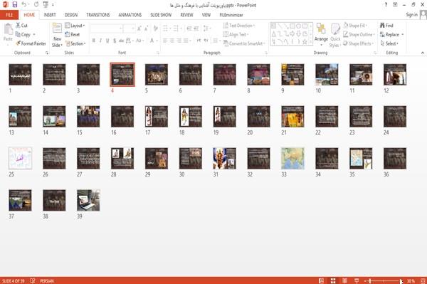Click Decrease Font Size icon
The image size is (427, 284).
(146, 28)
